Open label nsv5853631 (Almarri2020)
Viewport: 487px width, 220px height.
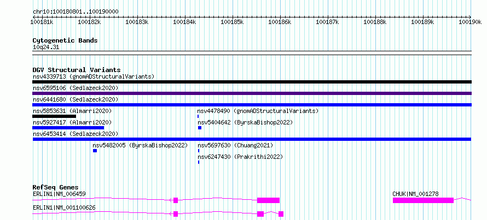point(72,111)
